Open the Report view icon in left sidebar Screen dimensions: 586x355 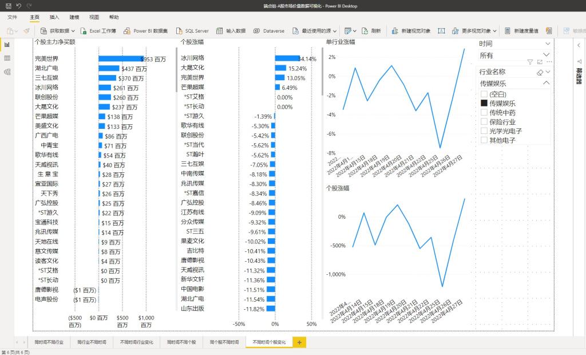point(7,45)
